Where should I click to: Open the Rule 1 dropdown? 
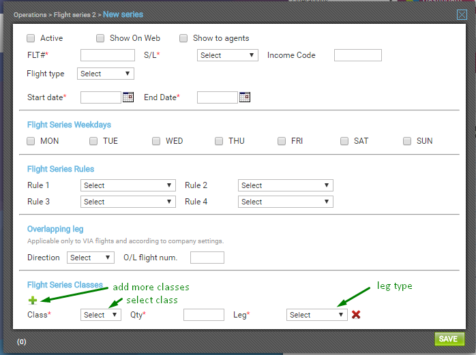pos(128,185)
